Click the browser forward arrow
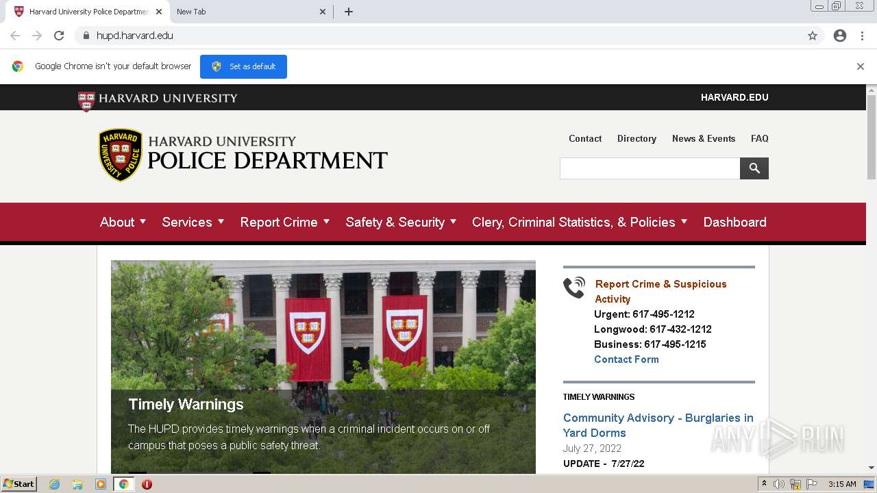 (37, 36)
